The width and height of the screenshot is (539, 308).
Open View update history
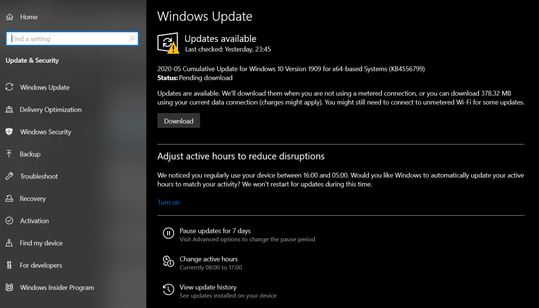point(208,287)
